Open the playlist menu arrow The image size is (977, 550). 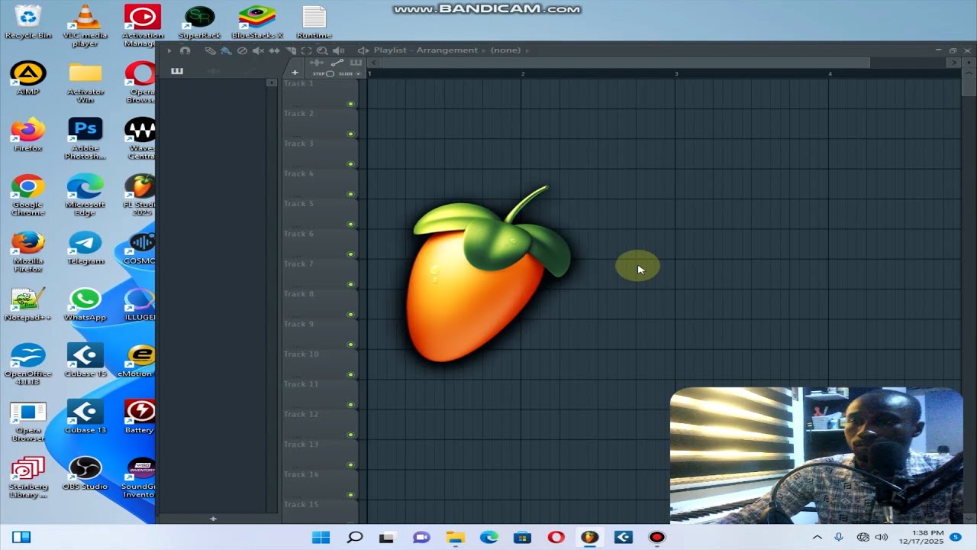[169, 50]
